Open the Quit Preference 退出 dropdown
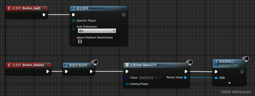Image resolution: width=255 pixels, height=96 pixels. pyautogui.click(x=97, y=31)
